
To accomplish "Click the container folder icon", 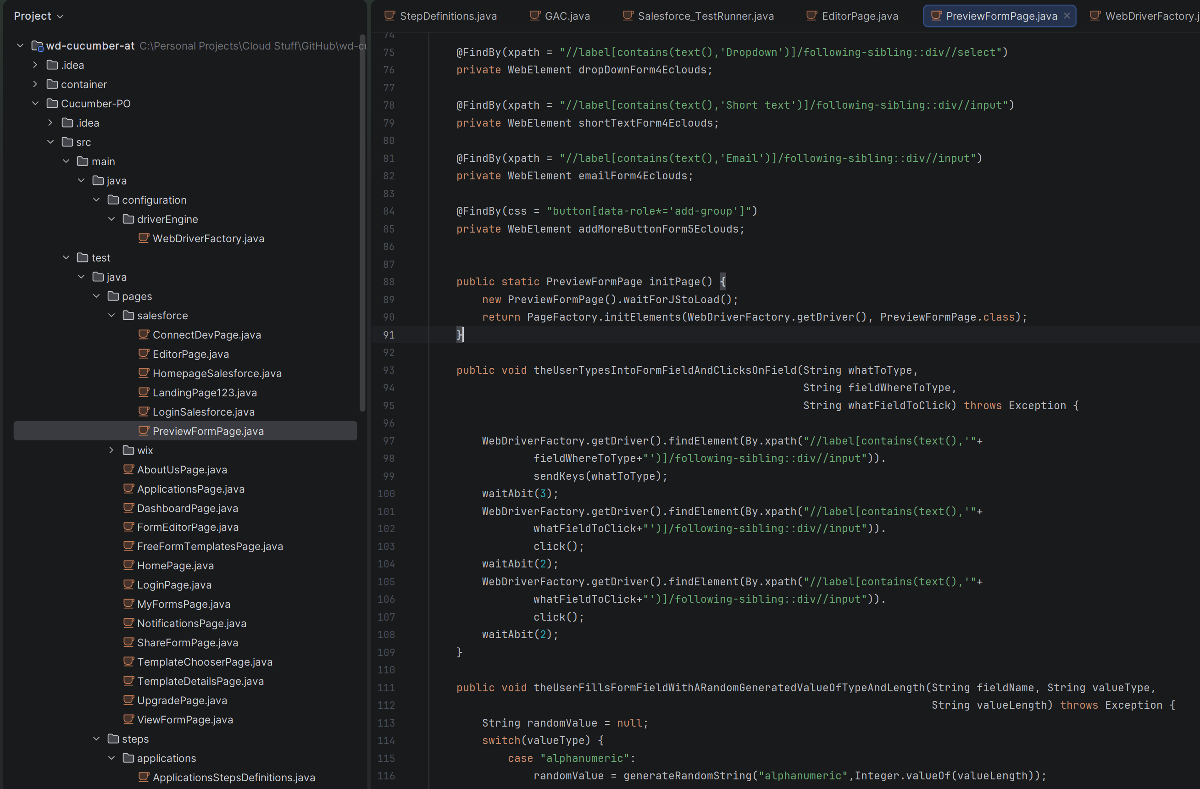I will tap(52, 84).
